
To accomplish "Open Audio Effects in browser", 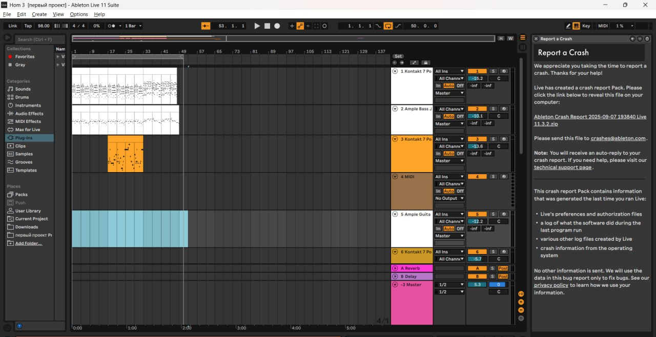I will coord(29,114).
